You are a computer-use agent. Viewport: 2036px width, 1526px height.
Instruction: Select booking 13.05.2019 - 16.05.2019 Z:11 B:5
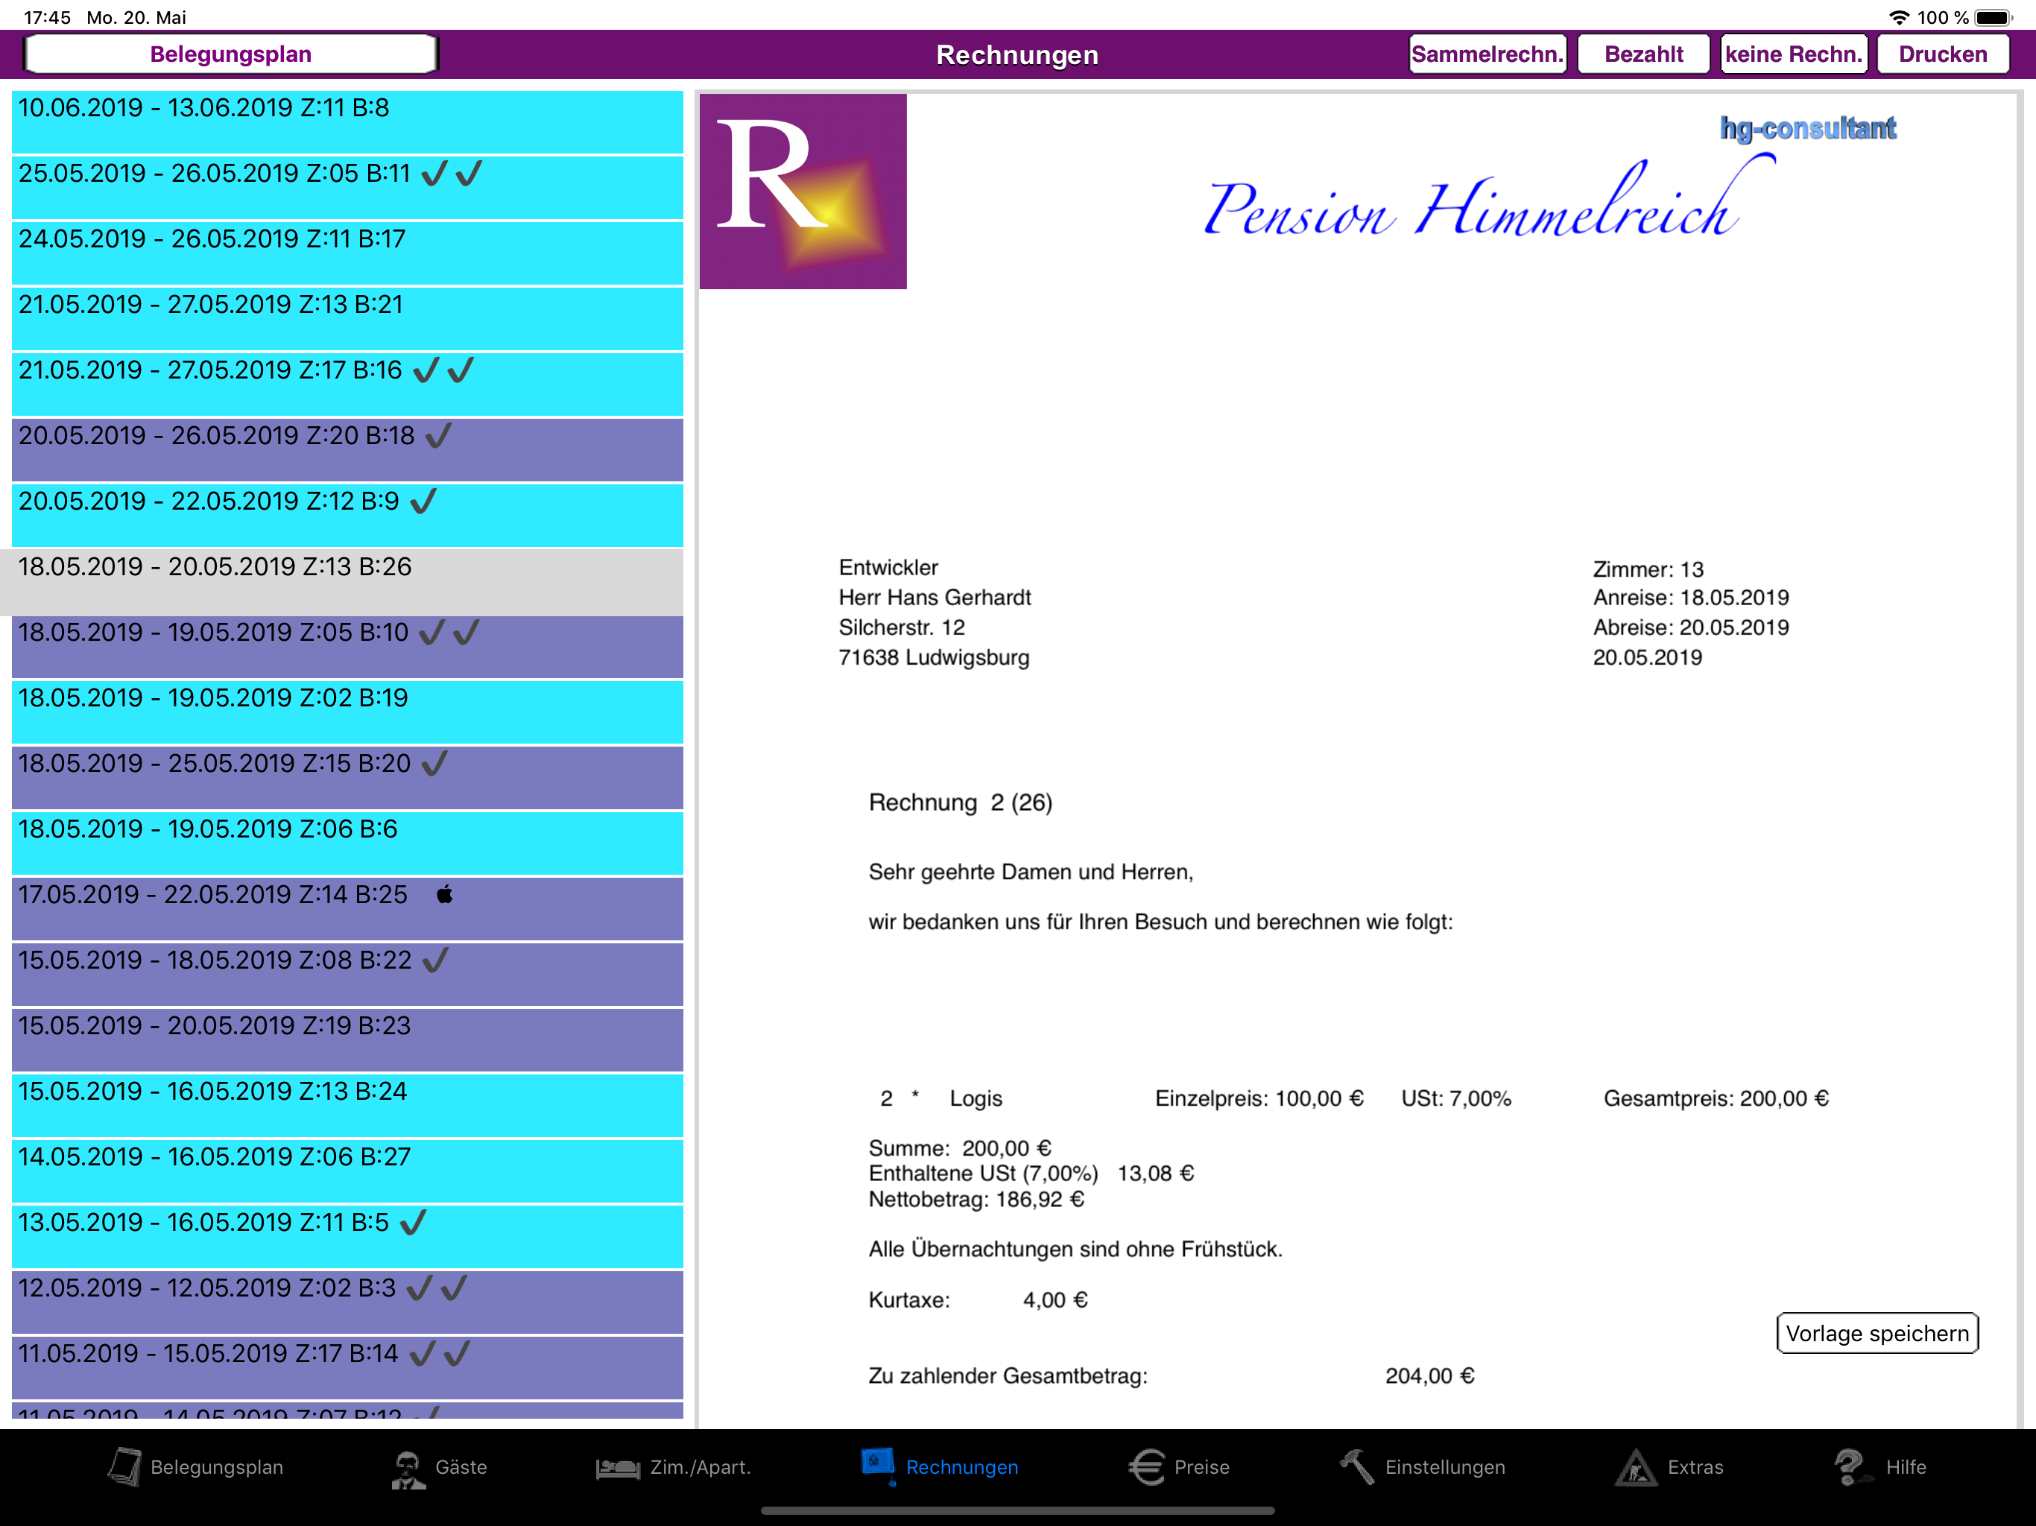pyautogui.click(x=347, y=1237)
